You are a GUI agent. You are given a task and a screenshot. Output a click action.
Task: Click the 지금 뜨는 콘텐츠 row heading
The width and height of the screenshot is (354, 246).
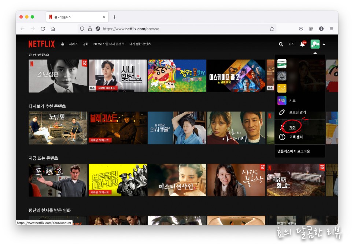click(43, 158)
